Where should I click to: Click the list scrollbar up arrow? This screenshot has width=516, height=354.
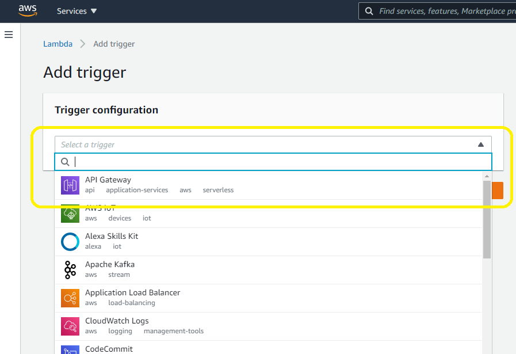[x=487, y=176]
